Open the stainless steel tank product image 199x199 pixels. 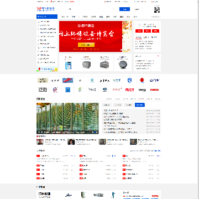(104, 65)
